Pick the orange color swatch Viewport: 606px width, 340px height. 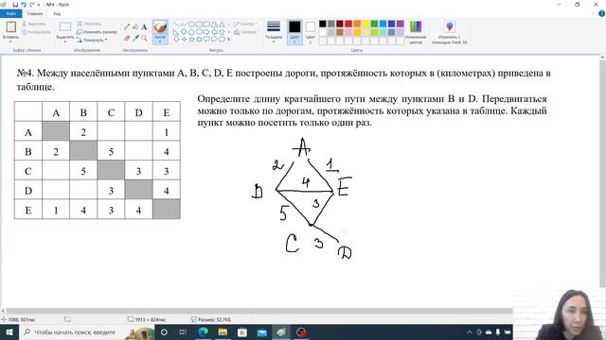click(x=357, y=24)
